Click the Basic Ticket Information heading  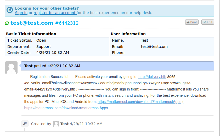click(x=31, y=34)
